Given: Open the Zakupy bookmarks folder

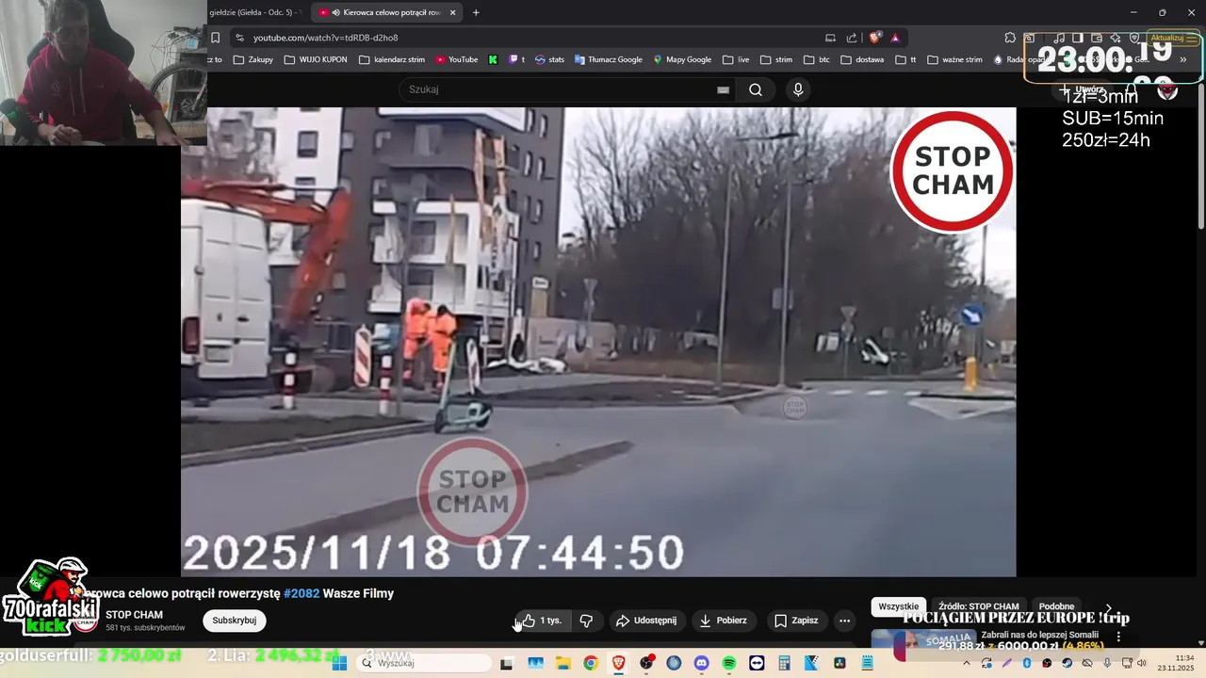Looking at the screenshot, I should [x=253, y=59].
